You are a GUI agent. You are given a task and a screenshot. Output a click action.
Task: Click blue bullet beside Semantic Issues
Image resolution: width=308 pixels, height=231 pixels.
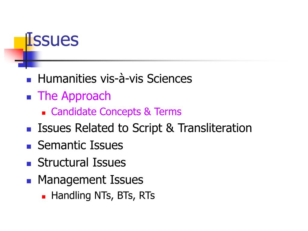click(29, 146)
